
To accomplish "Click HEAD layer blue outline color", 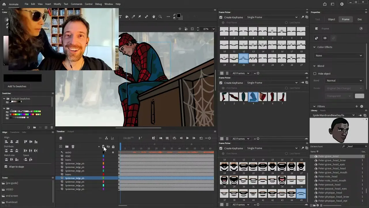I will click(103, 156).
